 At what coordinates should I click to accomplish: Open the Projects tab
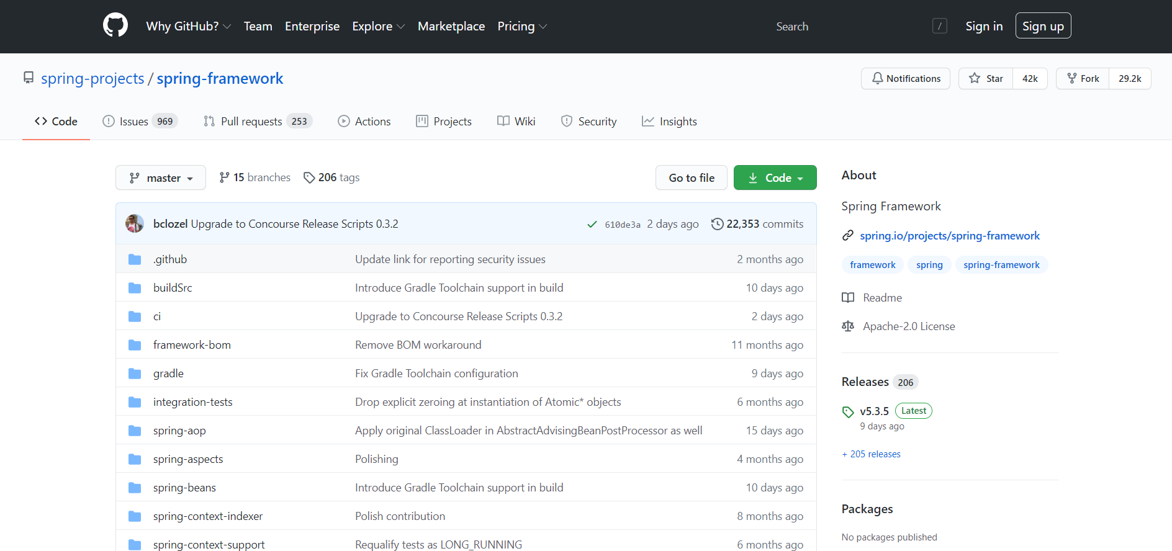[x=444, y=122]
